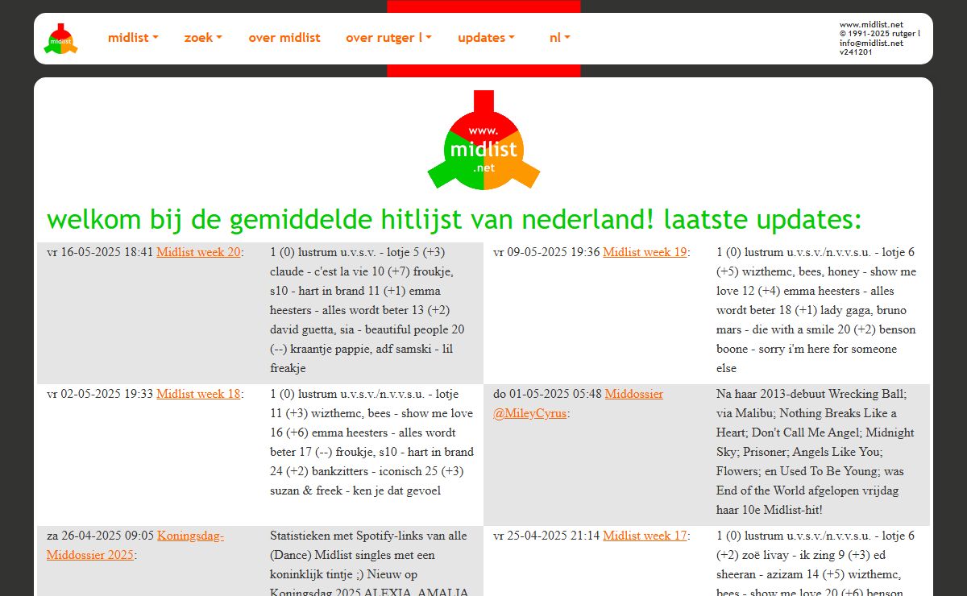Click the week 17 chart summary text
967x596 pixels.
tap(816, 564)
